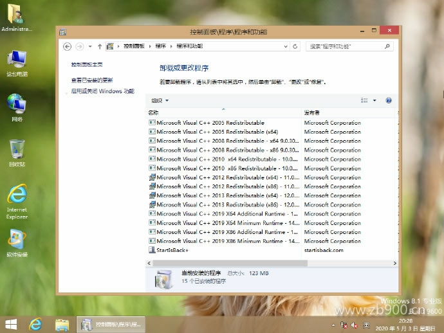Image resolution: width=444 pixels, height=333 pixels.
Task: Open the taskbar clock and date
Action: (x=405, y=325)
